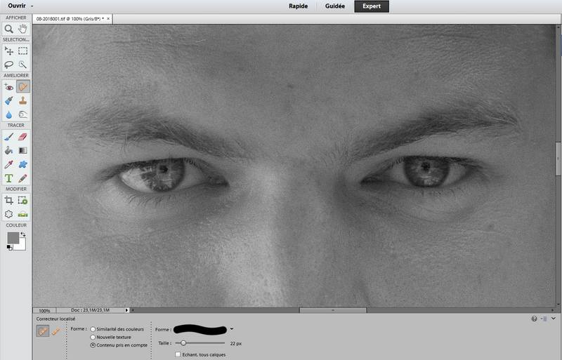
Task: Collapse the tool options panel chevron
Action: coord(553,319)
